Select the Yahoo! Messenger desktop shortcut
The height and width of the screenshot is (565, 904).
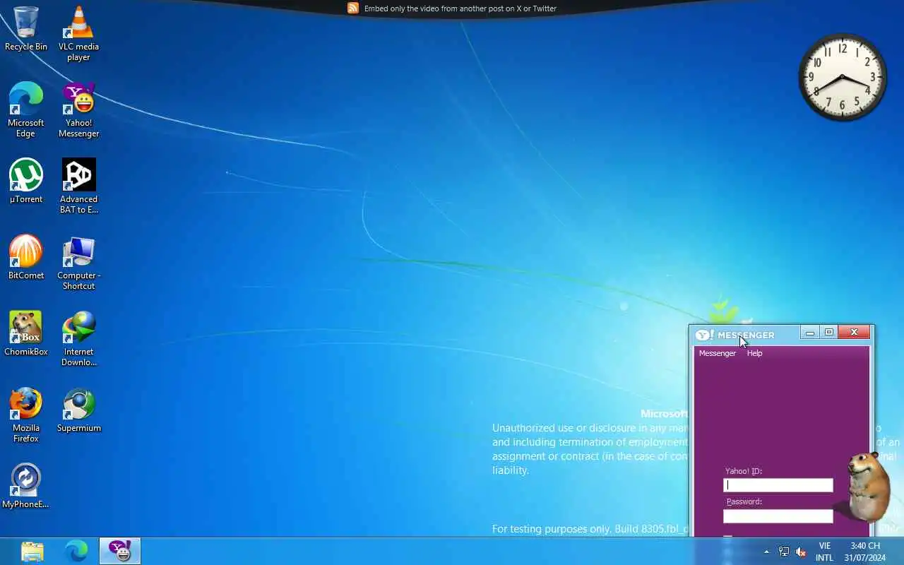point(78,109)
